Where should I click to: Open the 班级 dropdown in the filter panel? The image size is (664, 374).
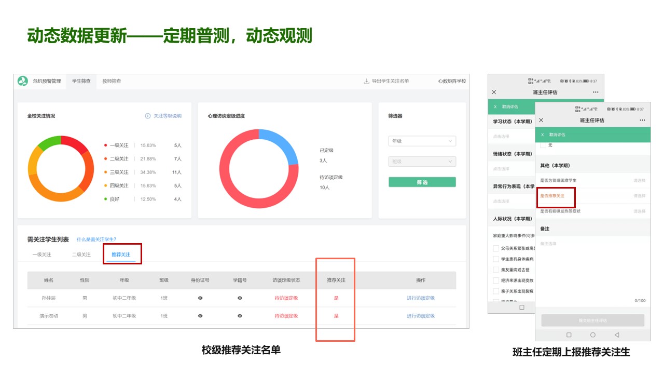pos(422,162)
